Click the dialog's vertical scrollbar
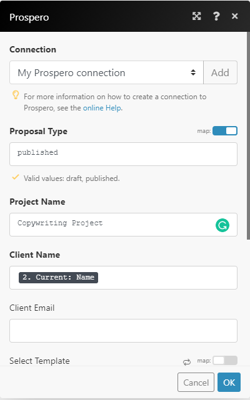 pyautogui.click(x=248, y=135)
